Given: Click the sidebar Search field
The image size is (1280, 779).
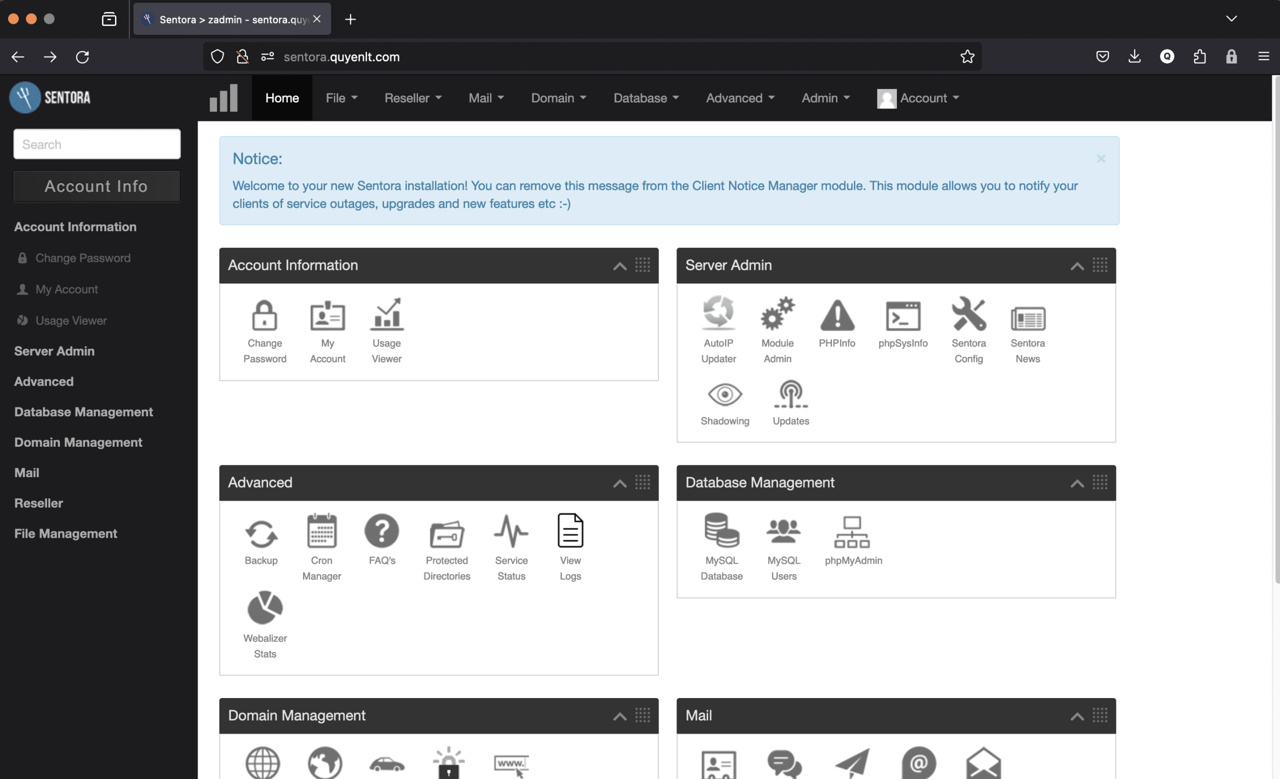Looking at the screenshot, I should pyautogui.click(x=96, y=144).
